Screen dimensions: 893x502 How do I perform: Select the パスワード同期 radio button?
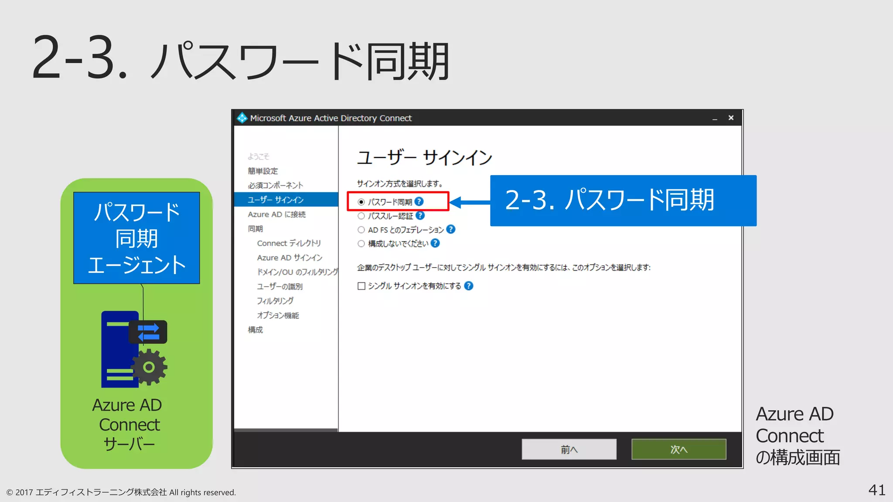tap(361, 202)
